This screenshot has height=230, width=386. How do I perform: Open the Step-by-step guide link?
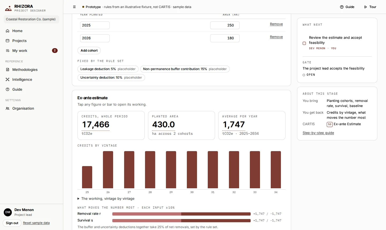(x=318, y=133)
